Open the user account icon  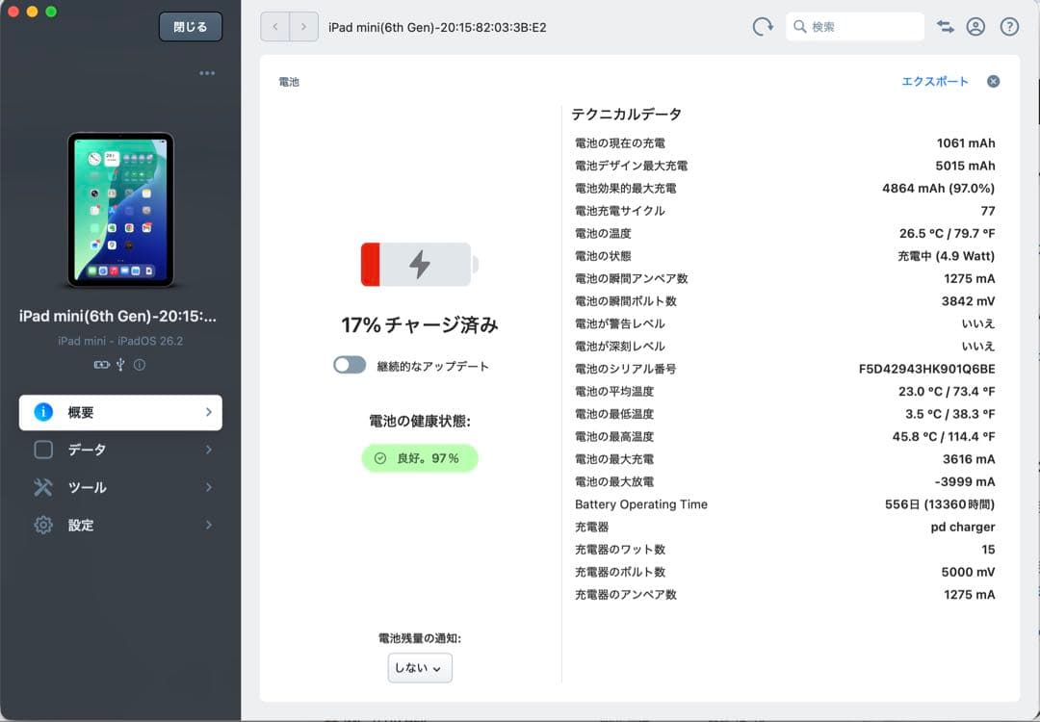(975, 26)
